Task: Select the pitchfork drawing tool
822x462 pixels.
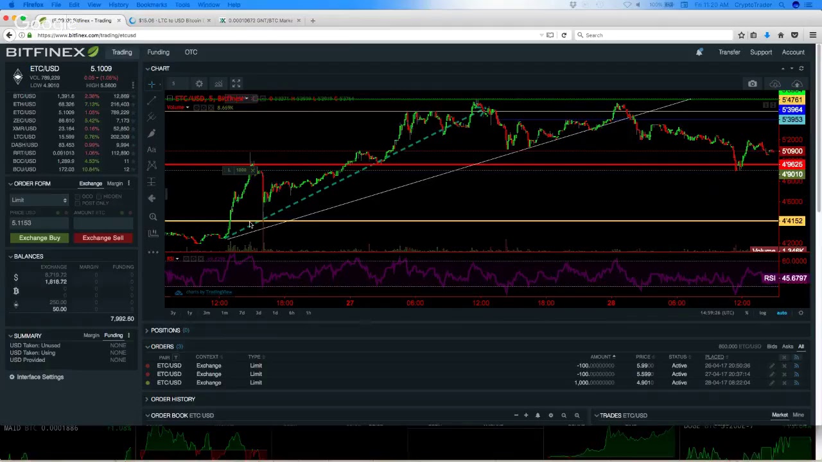Action: click(152, 117)
